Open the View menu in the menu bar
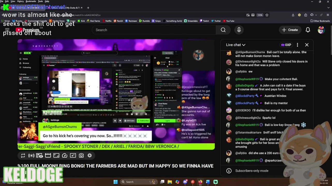 [x=13, y=1]
